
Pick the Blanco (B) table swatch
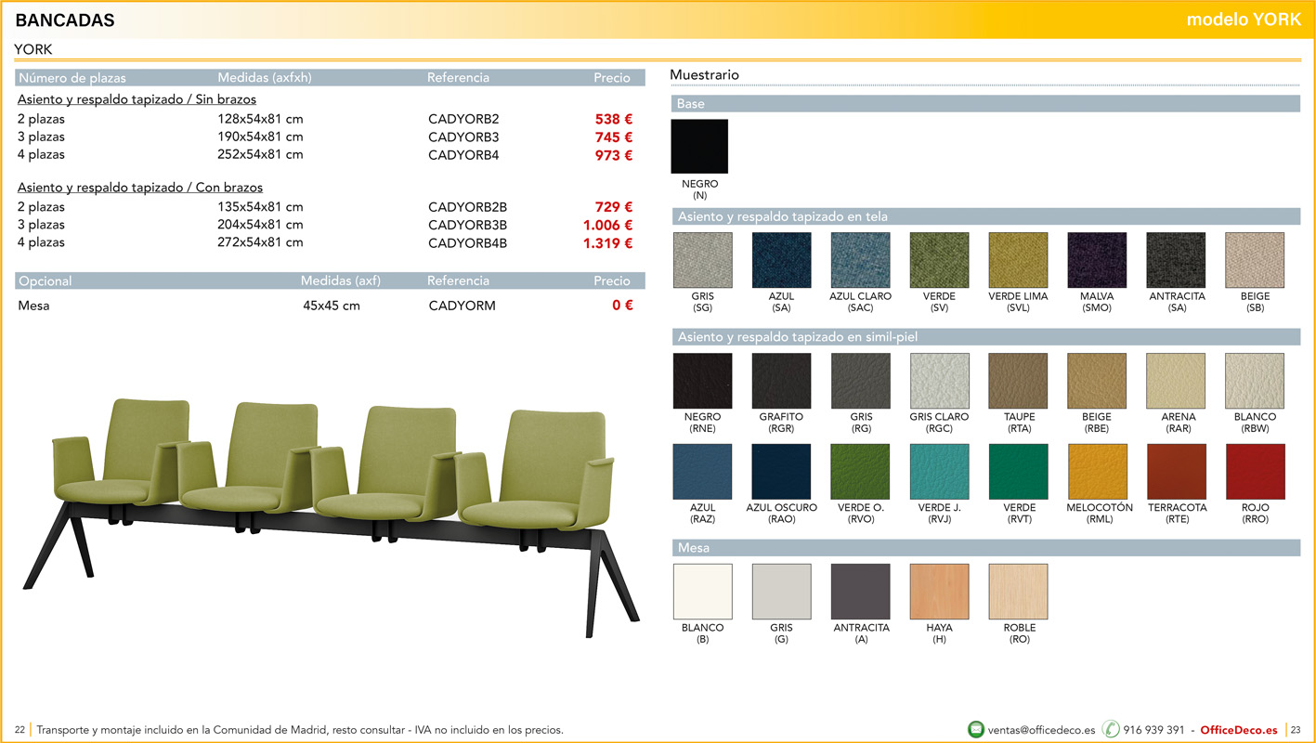(702, 592)
